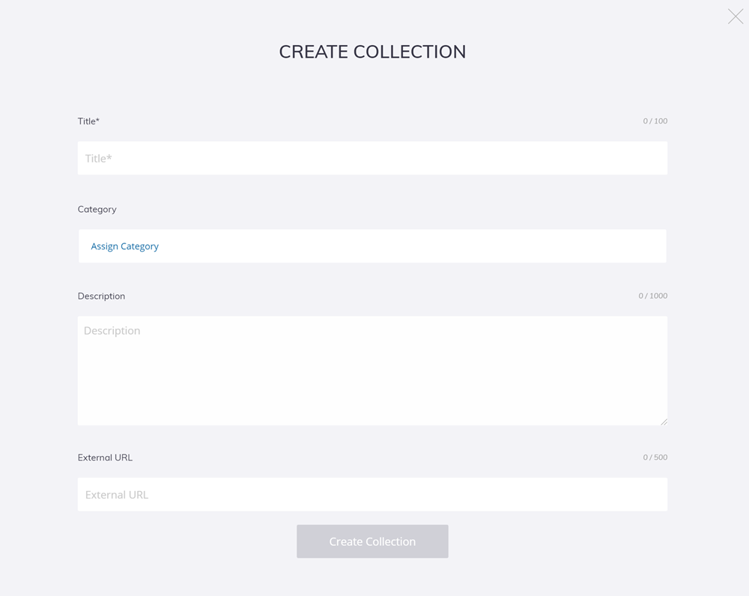Click the Title placeholder text

(99, 158)
